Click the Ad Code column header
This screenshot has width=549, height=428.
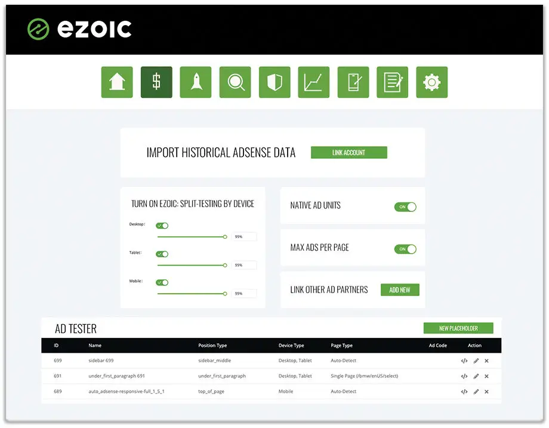[438, 346]
